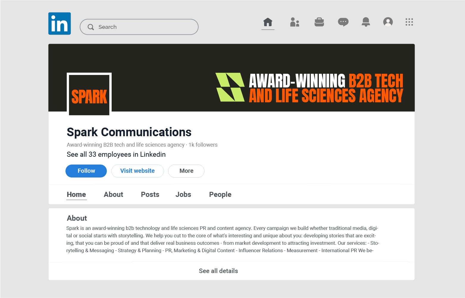Expand the More options button
Image resolution: width=465 pixels, height=298 pixels.
(186, 171)
